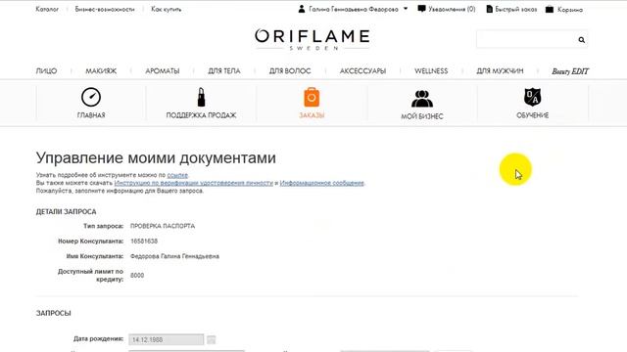Click the Oriflame Sweden logo
627x352 pixels.
click(312, 39)
